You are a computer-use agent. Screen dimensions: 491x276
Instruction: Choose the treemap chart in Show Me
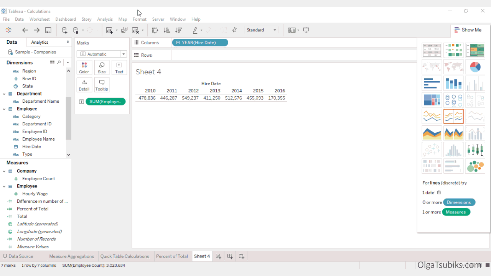[432, 100]
